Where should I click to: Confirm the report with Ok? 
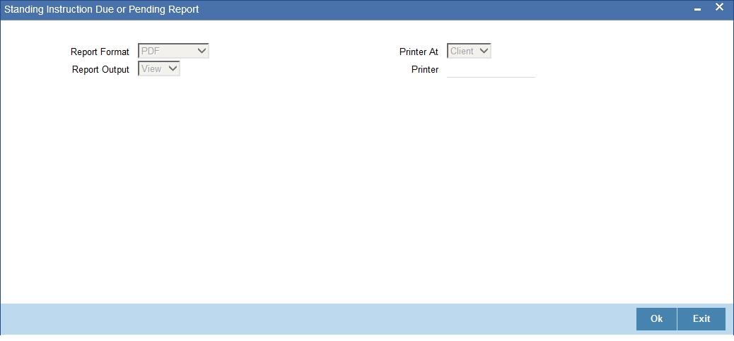(656, 318)
